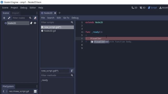Viewport: 168px width, 94px height.
Task: Toggle visibility of Node2D with eye icon
Action: click(35, 23)
